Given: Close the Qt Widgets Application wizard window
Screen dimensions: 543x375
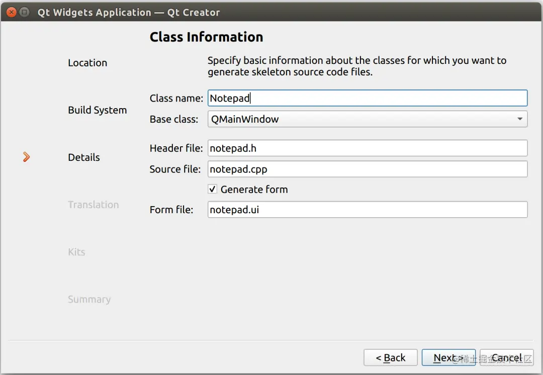Looking at the screenshot, I should (12, 12).
